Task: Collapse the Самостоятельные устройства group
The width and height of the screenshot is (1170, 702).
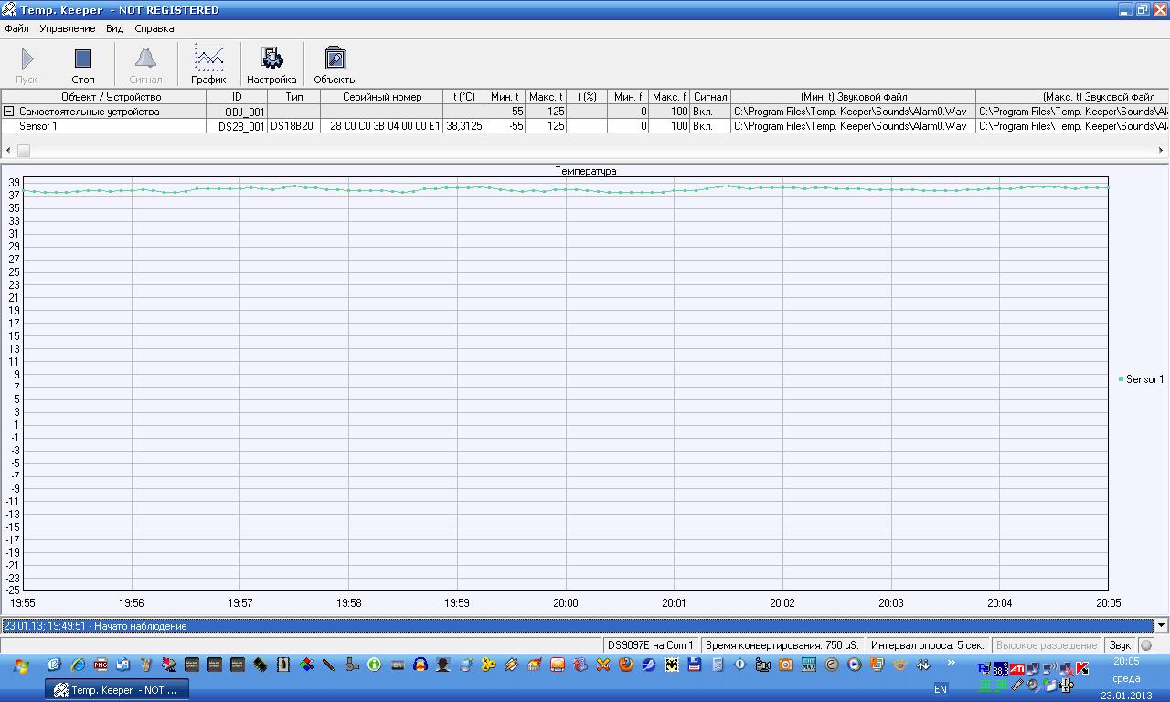Action: pyautogui.click(x=9, y=112)
